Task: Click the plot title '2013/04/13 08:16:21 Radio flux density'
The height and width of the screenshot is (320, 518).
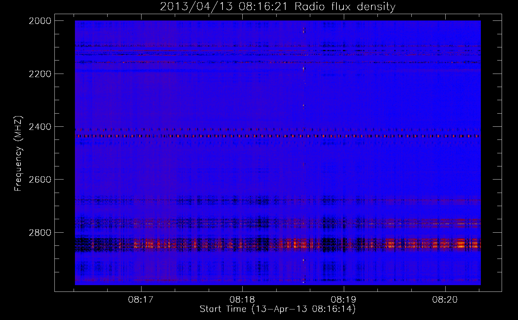Action: (278, 6)
